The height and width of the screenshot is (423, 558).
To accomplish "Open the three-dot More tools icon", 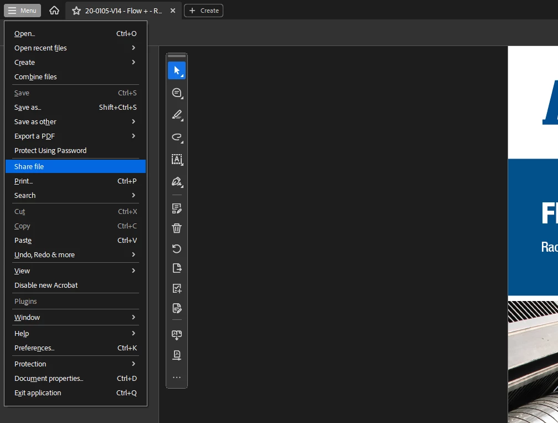I will point(177,378).
